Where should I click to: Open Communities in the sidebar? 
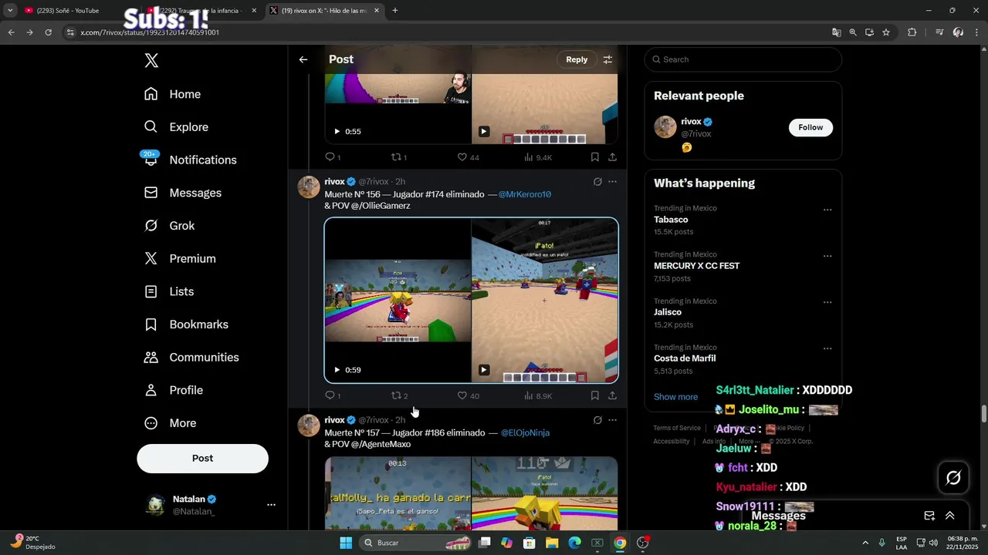[x=191, y=357]
